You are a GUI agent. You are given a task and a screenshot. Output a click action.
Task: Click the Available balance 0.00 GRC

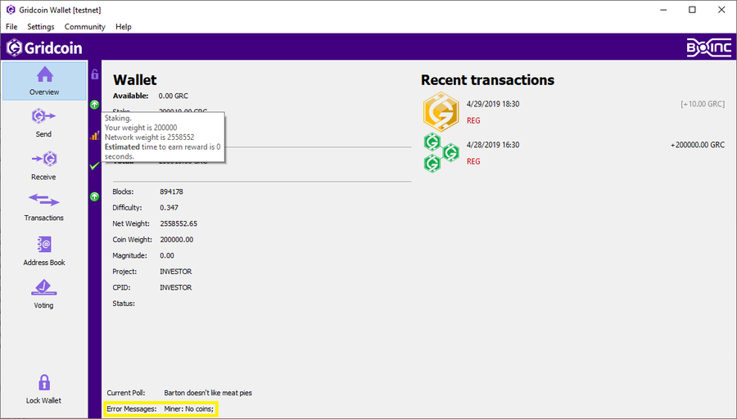point(174,96)
